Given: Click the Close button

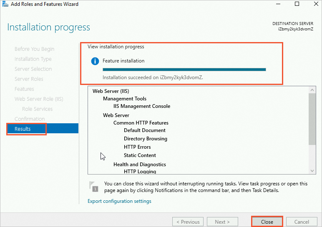Looking at the screenshot, I should coord(267,222).
